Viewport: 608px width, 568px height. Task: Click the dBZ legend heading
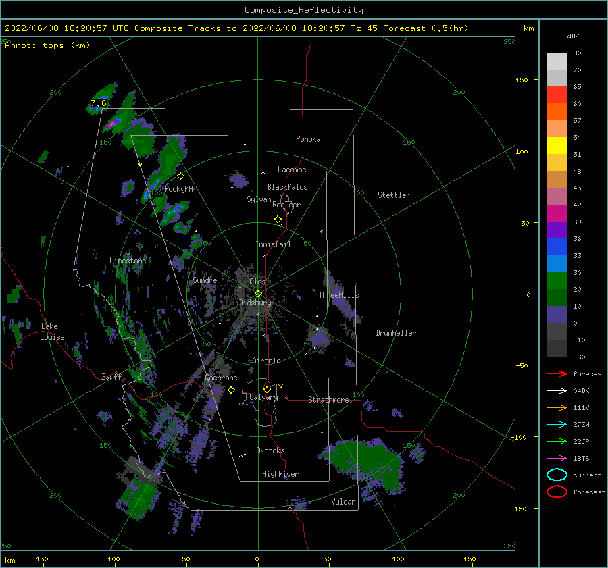pos(573,36)
